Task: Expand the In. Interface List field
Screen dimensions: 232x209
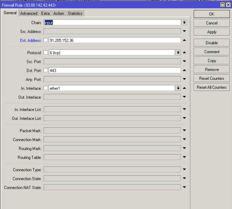Action: (184, 109)
